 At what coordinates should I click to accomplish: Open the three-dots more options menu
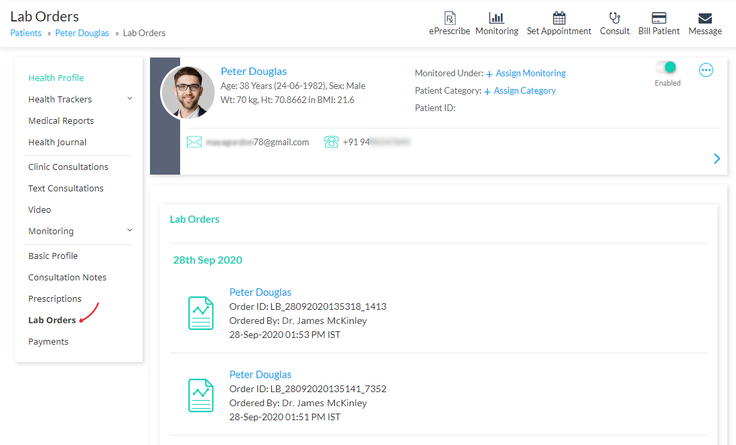point(706,70)
